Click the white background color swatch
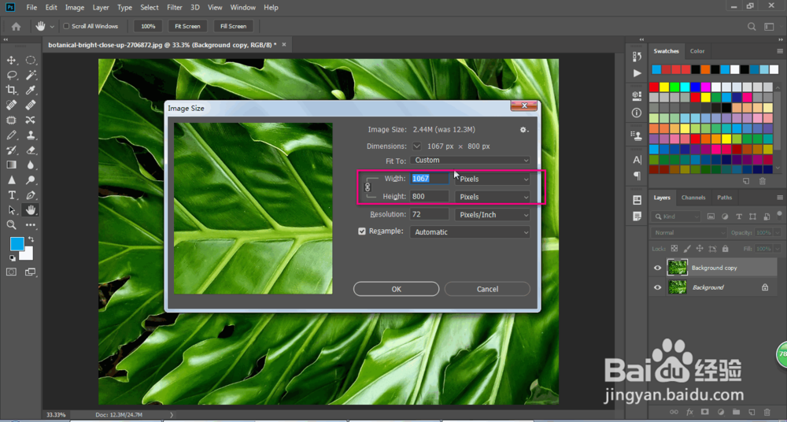787x422 pixels. [x=28, y=254]
